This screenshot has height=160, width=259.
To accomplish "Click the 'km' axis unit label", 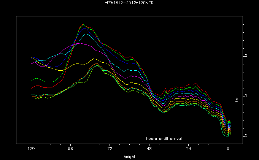I will pyautogui.click(x=237, y=99).
